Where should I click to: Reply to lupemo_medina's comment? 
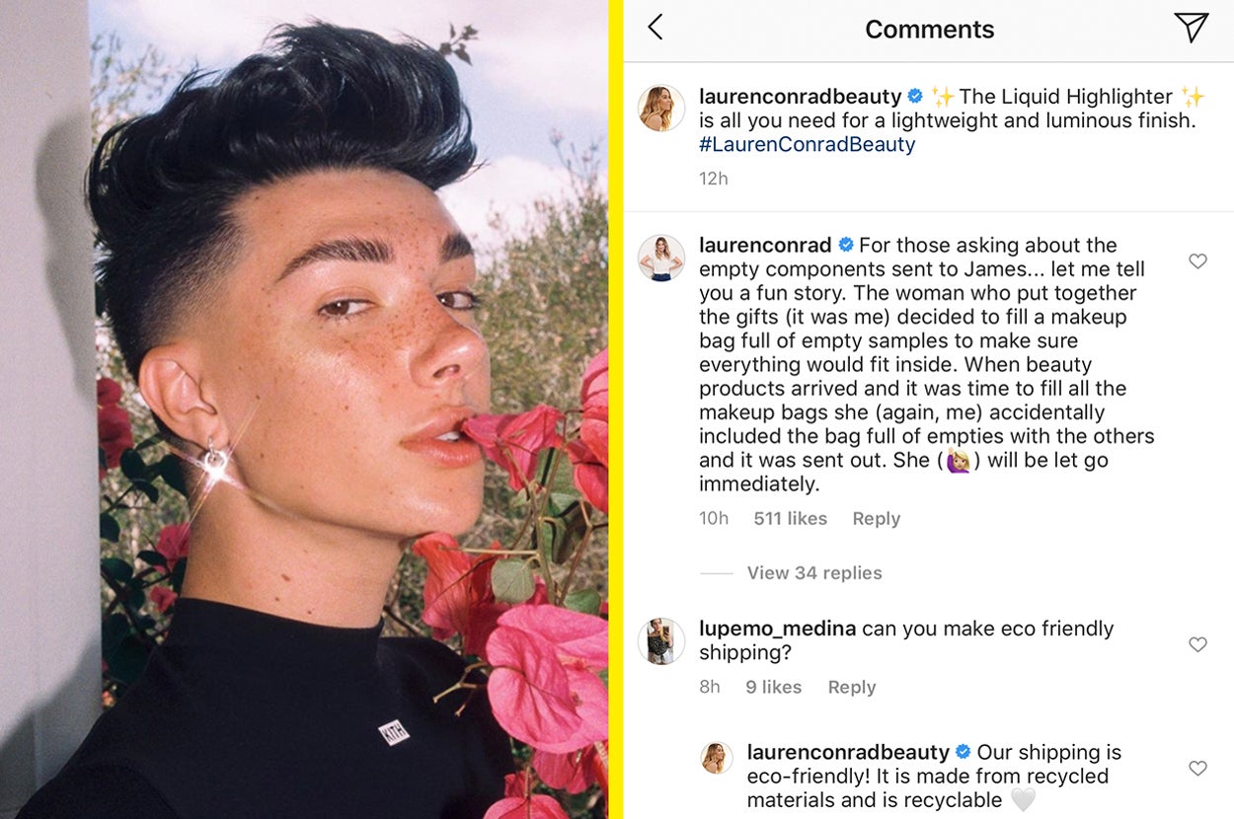click(x=851, y=688)
